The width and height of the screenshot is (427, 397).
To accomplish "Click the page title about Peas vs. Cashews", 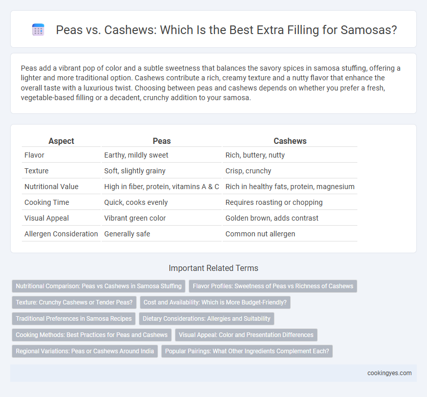I will (x=226, y=29).
